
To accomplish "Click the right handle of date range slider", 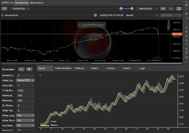I will 132,8.
